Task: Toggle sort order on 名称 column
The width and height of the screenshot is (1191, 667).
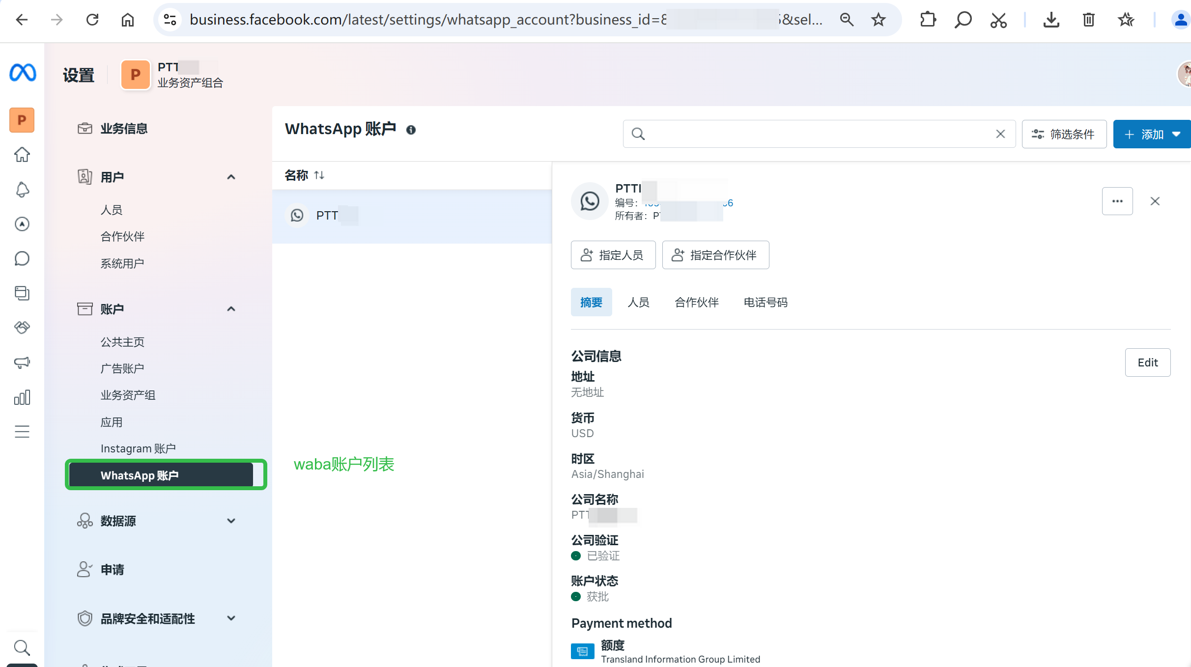Action: pyautogui.click(x=319, y=175)
